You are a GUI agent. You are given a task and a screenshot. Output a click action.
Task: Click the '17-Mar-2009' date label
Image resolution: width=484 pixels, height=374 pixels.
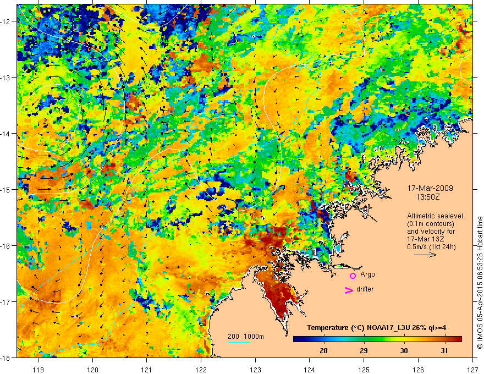(x=430, y=188)
